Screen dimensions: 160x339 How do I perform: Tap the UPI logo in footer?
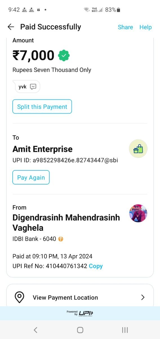click(86, 313)
